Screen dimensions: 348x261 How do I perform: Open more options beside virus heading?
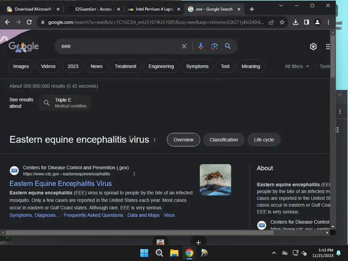(x=155, y=140)
